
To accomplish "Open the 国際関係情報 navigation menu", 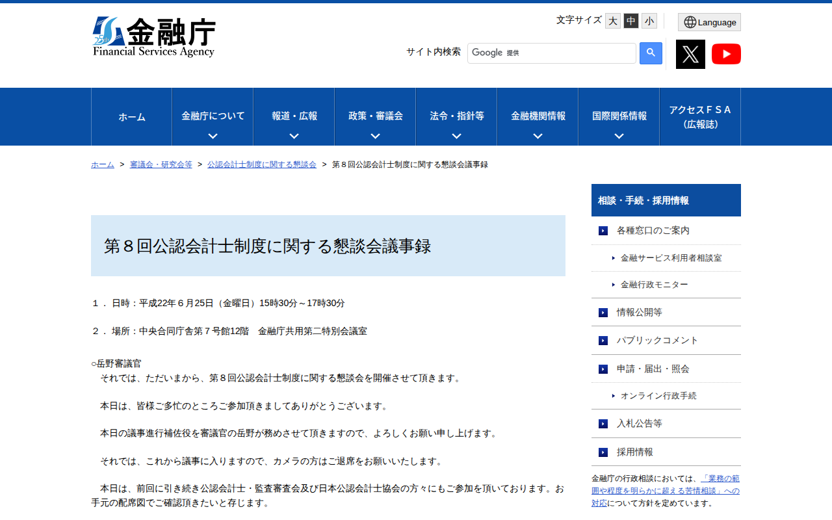I will point(618,116).
